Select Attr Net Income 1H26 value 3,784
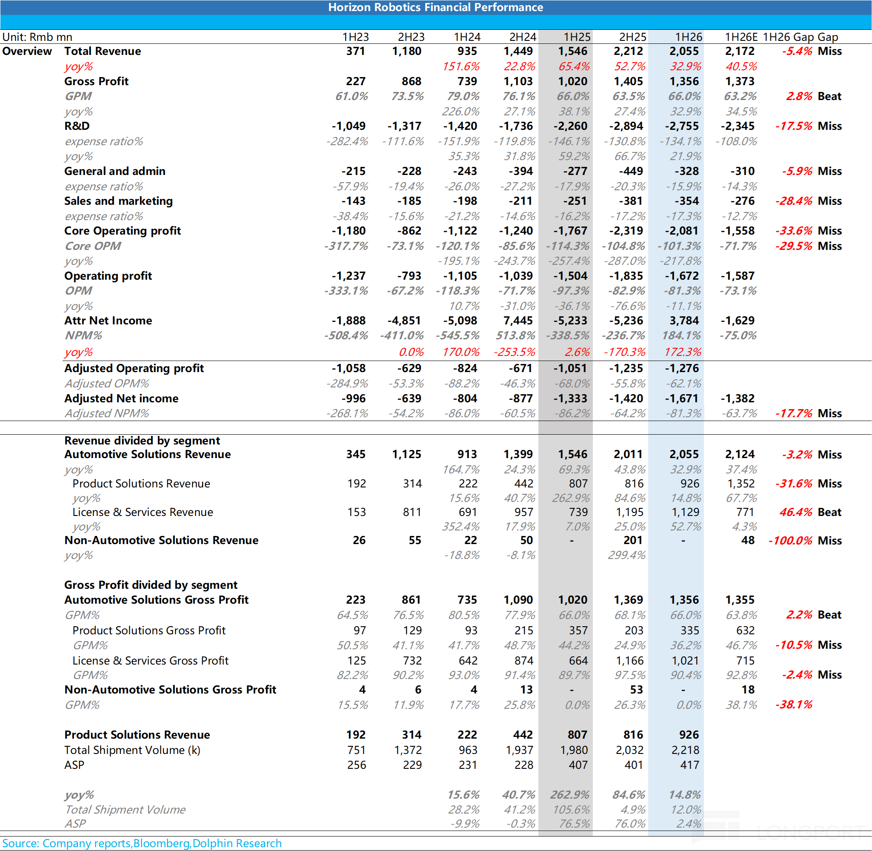The image size is (872, 851). (684, 321)
